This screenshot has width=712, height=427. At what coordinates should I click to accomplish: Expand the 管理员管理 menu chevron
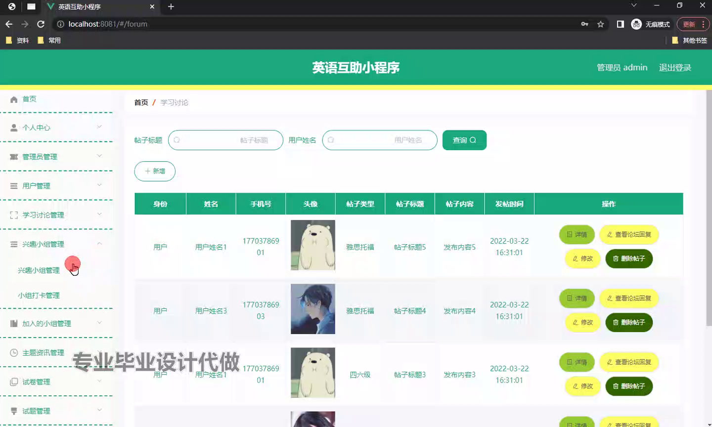(x=99, y=156)
